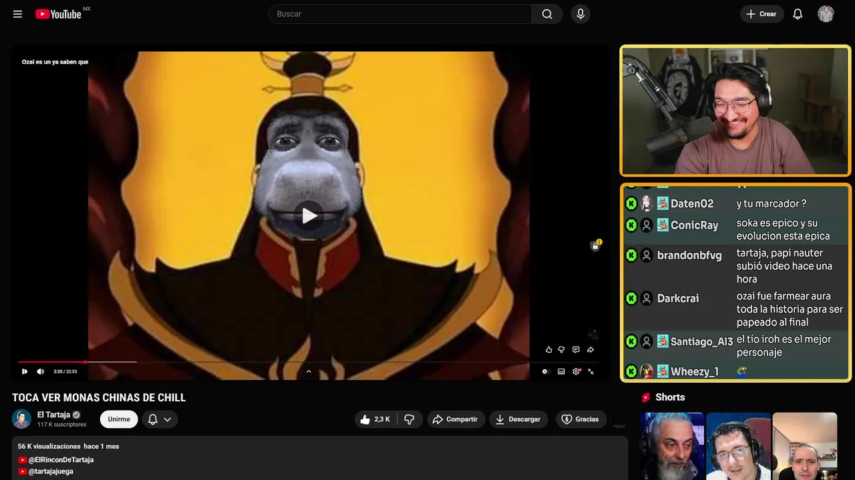
Task: Click the 56 K visualizaciones text
Action: click(x=49, y=446)
